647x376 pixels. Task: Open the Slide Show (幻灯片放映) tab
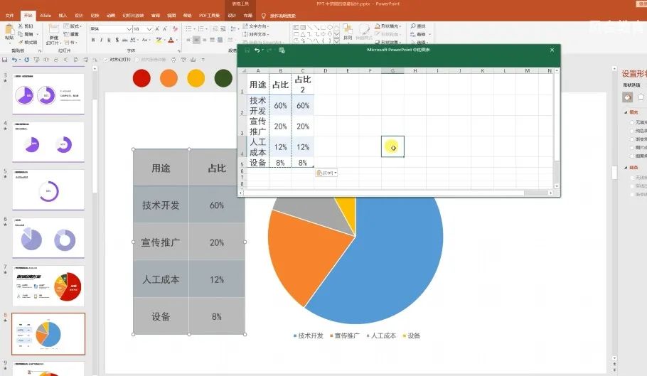133,16
